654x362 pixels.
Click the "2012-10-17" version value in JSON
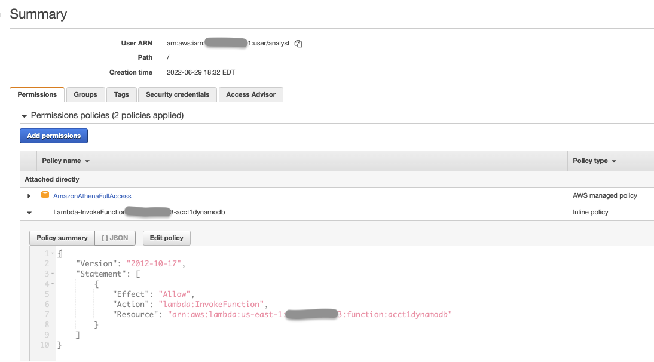(154, 263)
